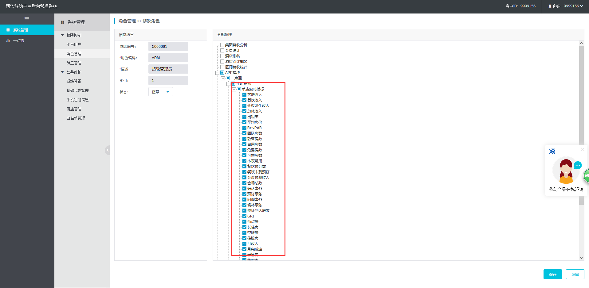Open the 移动产品在线咨询 chat avatar
589x288 pixels.
tap(566, 171)
